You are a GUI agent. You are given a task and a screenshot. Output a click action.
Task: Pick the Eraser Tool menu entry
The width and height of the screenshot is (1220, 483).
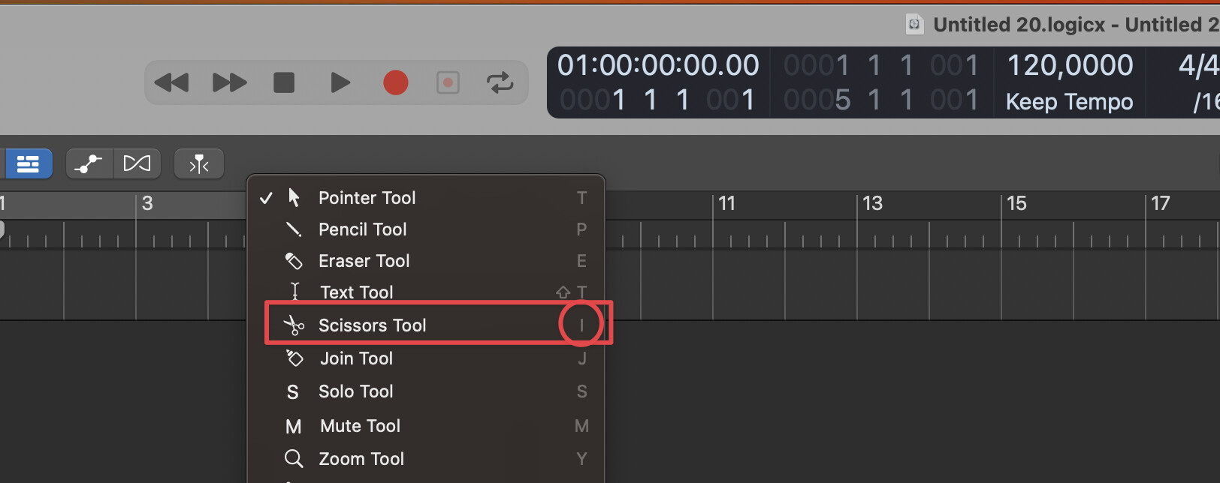(364, 261)
